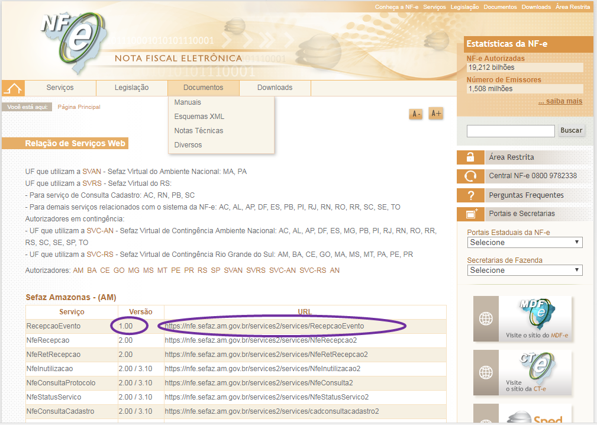Select Manuais from Documentos submenu
The image size is (597, 425).
coord(188,102)
